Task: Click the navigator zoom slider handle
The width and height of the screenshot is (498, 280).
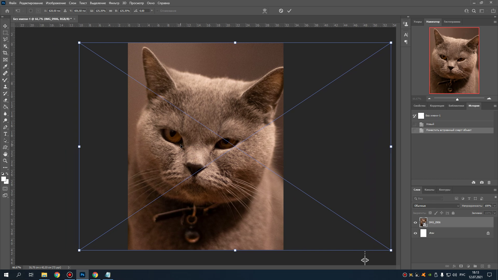Action: click(457, 99)
